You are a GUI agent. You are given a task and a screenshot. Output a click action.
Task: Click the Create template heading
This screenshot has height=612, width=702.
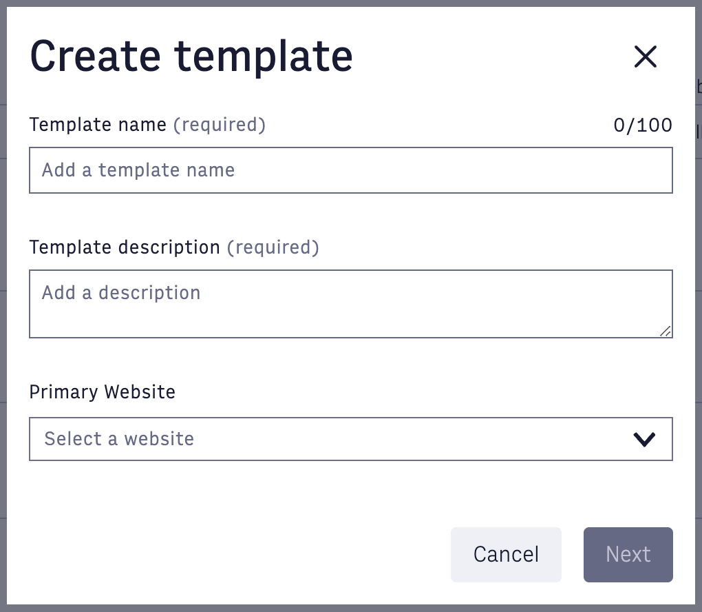(191, 57)
